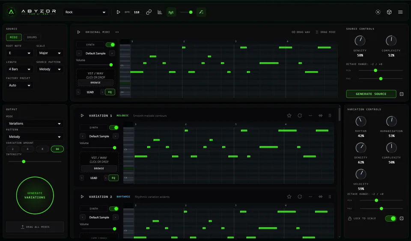Image resolution: width=411 pixels, height=241 pixels.
Task: Play the Original MIDI clip
Action: pos(79,32)
